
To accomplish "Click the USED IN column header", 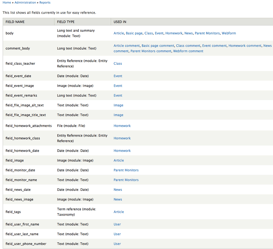I will pyautogui.click(x=192, y=22).
